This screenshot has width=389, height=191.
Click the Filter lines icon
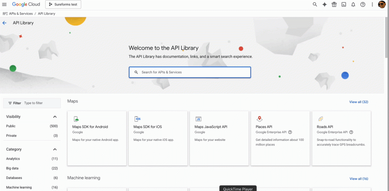click(x=10, y=103)
